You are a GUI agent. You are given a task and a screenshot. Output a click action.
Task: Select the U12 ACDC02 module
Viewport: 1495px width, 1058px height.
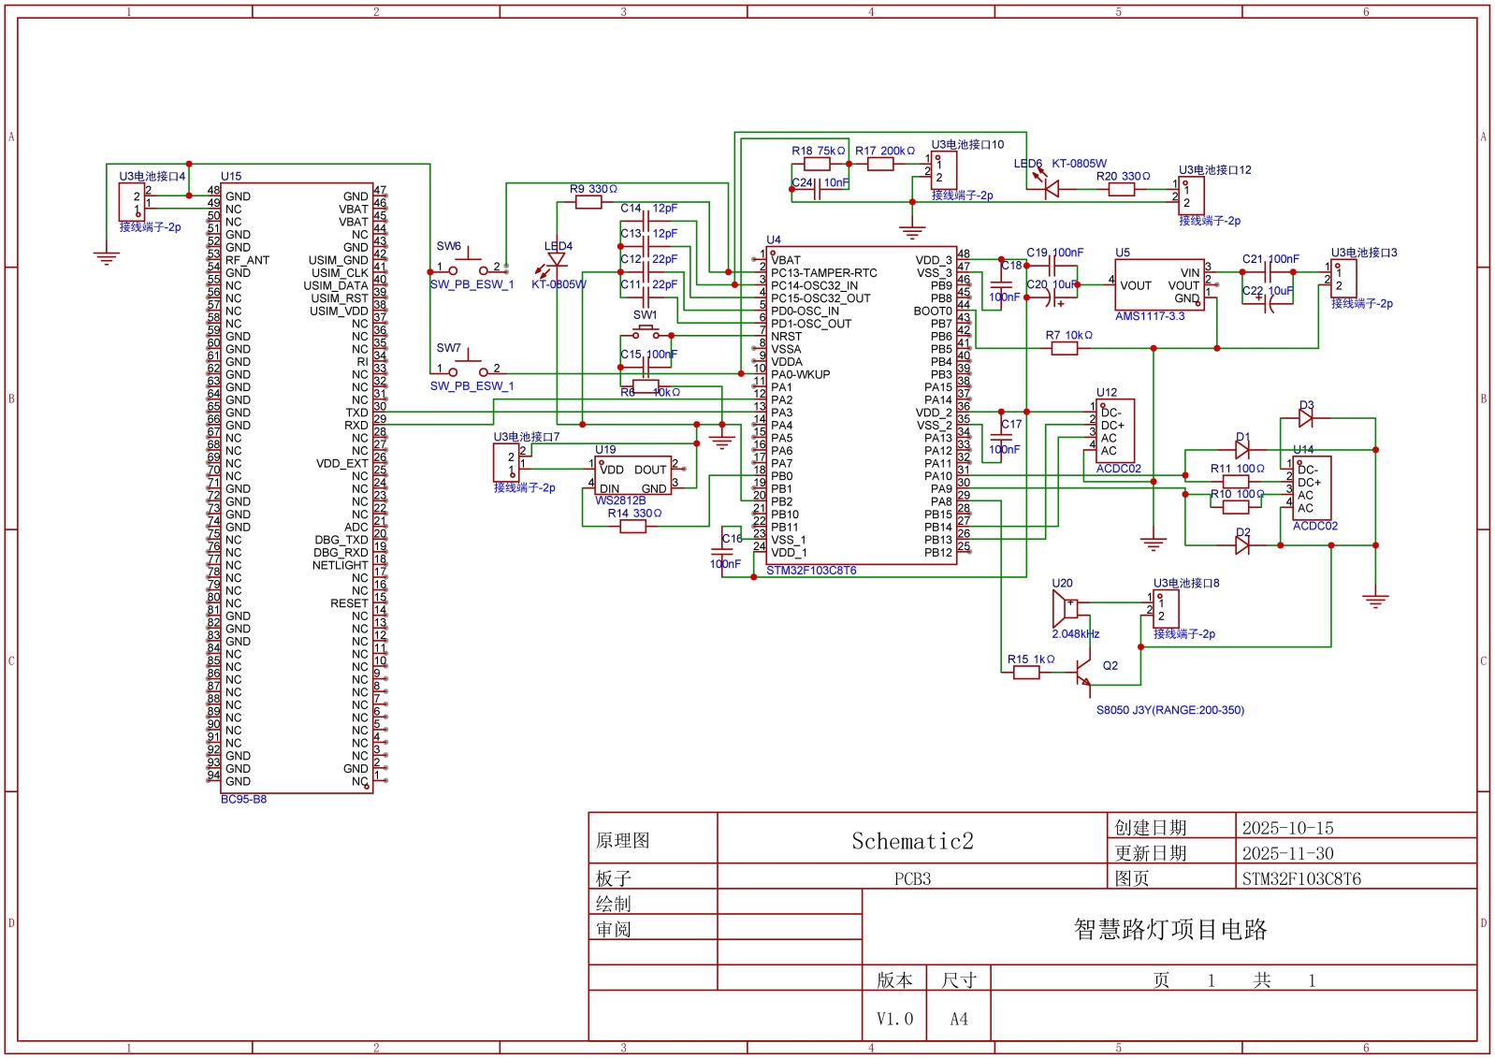[1115, 431]
